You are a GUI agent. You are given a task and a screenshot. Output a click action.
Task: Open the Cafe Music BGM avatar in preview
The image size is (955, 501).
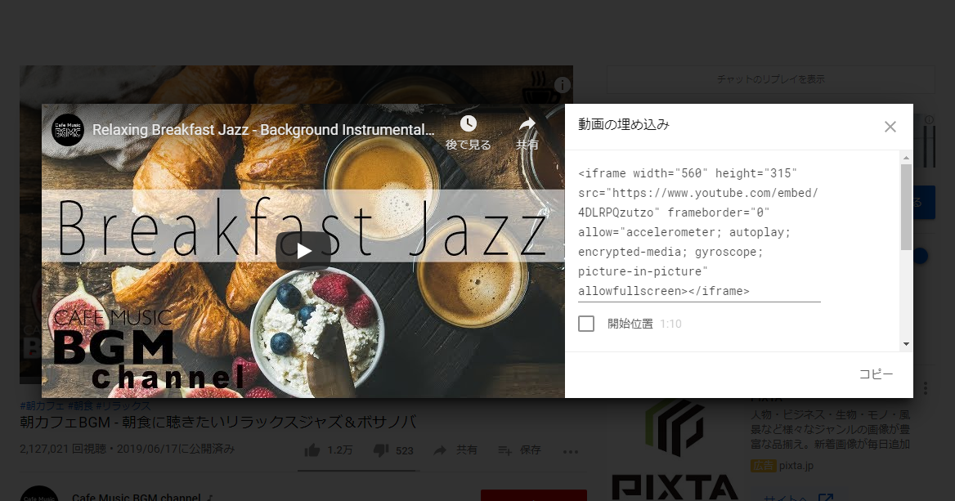tap(68, 130)
